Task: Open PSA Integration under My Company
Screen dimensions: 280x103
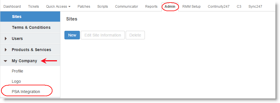Action: [x=26, y=92]
